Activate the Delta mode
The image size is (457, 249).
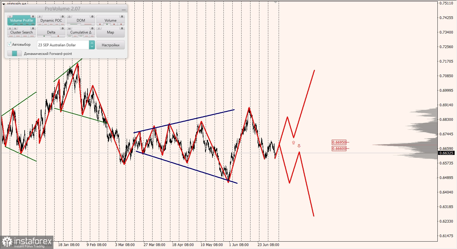(x=51, y=32)
